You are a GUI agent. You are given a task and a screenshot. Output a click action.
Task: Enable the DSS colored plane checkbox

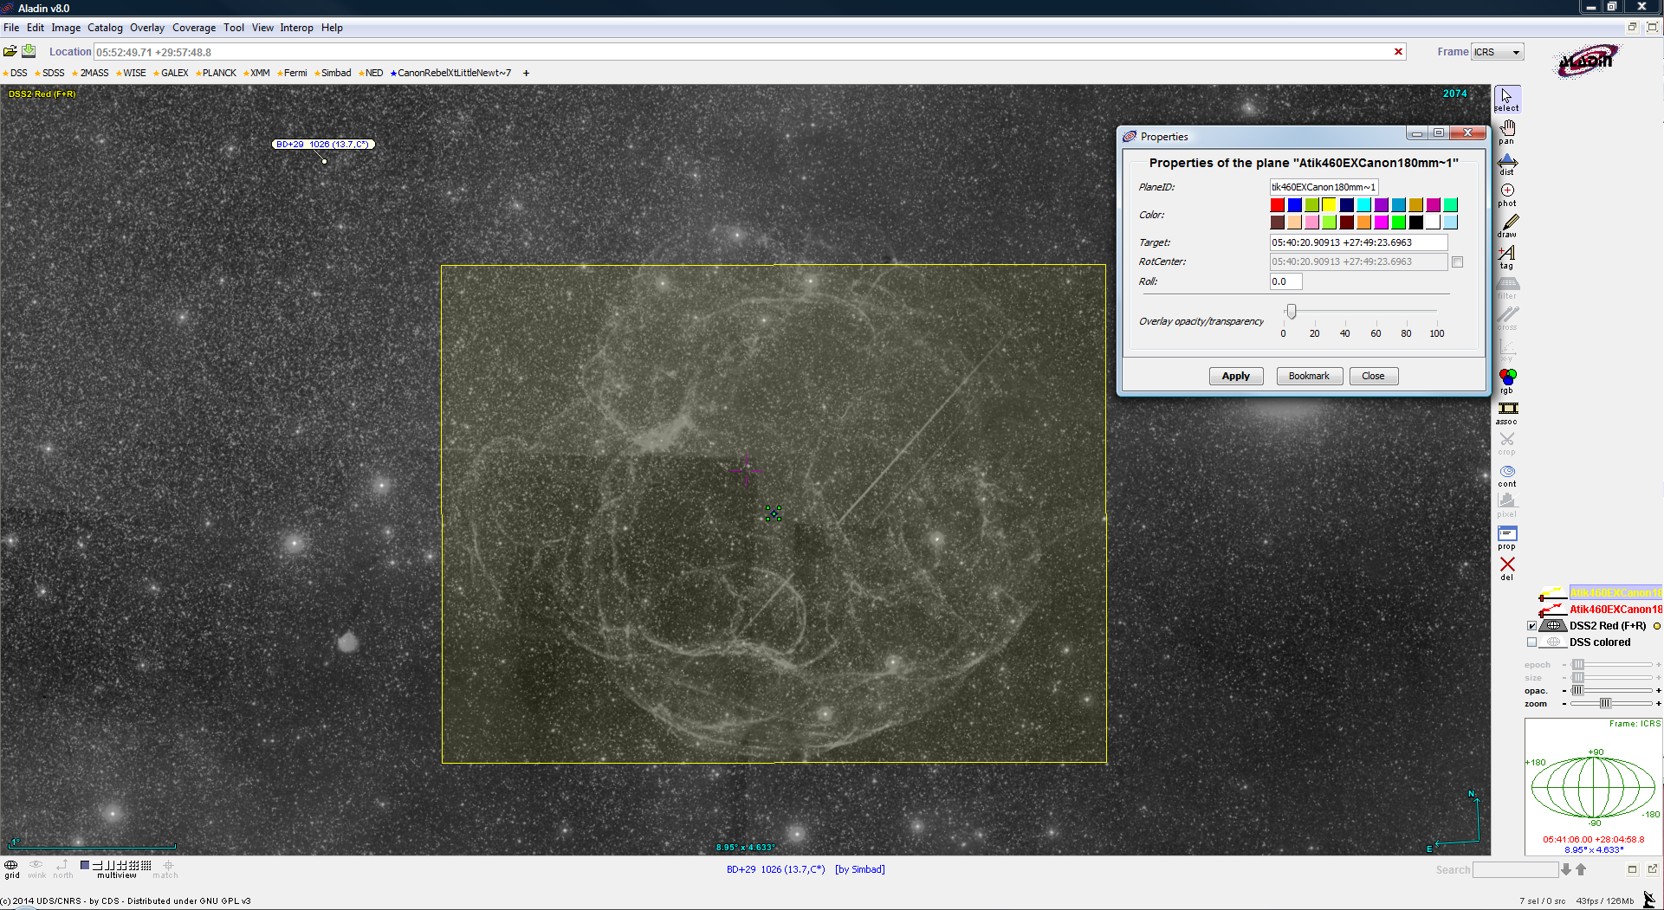click(1531, 642)
